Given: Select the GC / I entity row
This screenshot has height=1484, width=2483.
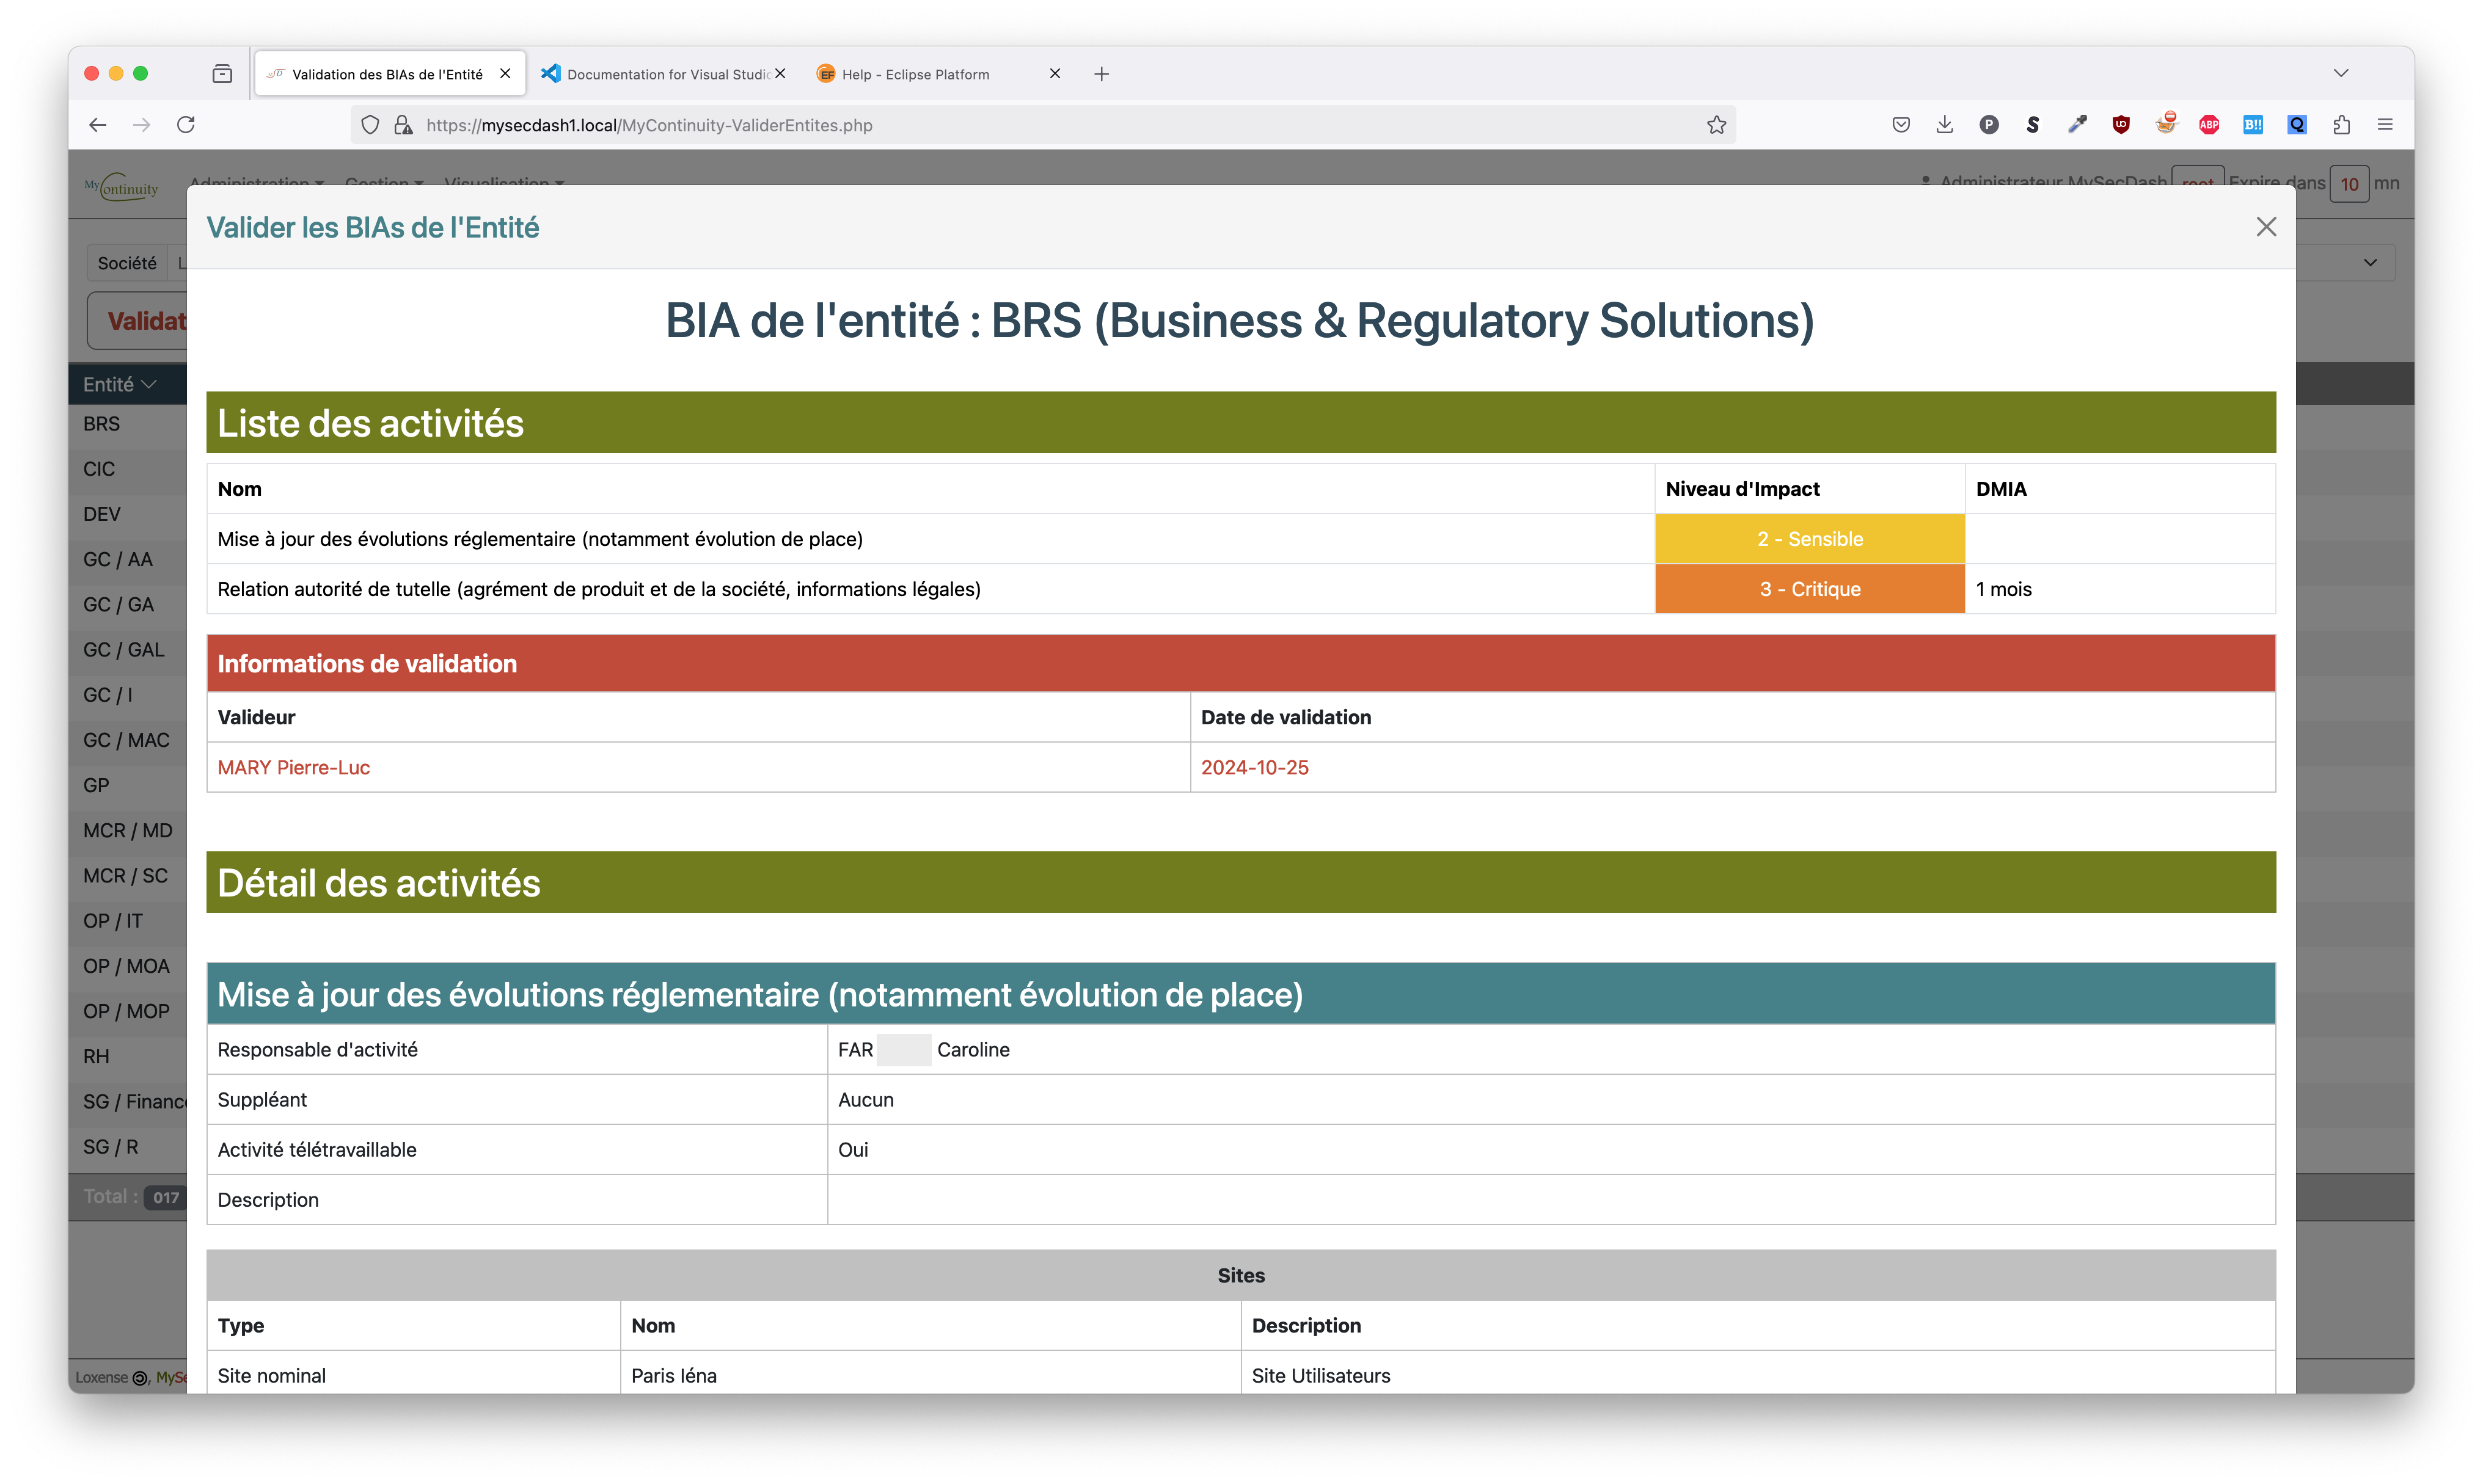Looking at the screenshot, I should pos(128,695).
